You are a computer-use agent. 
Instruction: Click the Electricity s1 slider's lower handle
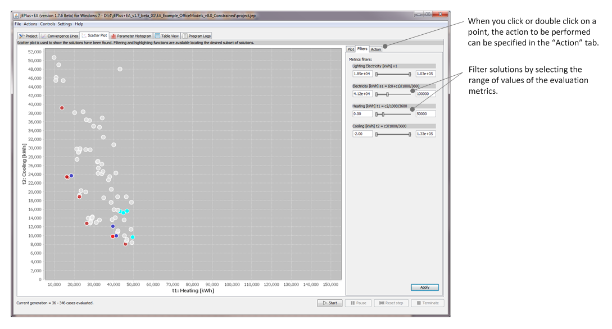pos(377,94)
